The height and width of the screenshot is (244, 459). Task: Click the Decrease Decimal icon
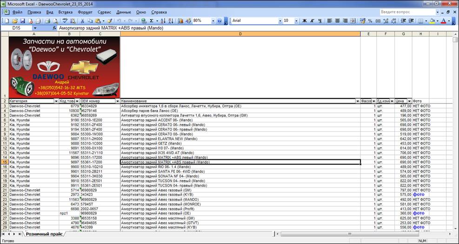point(393,21)
